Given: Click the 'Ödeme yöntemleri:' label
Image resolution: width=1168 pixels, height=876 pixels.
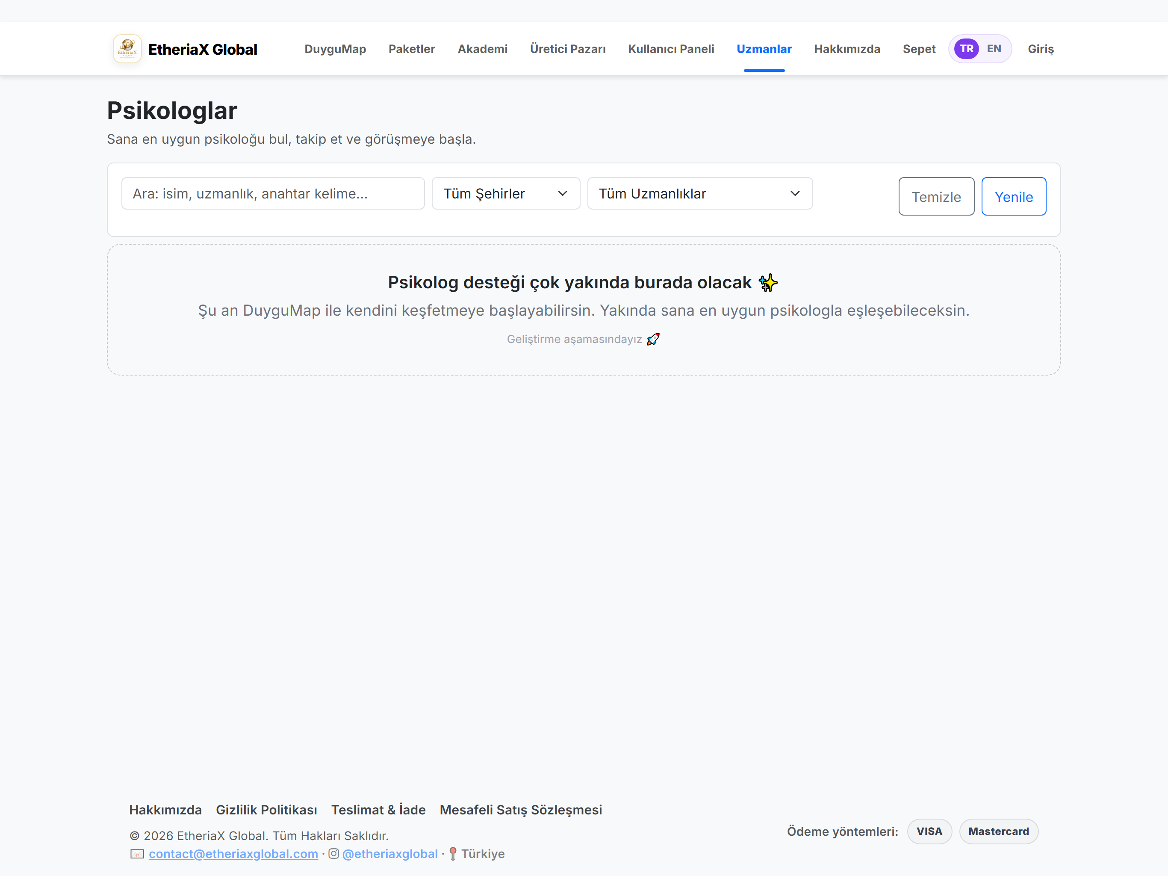Looking at the screenshot, I should click(843, 832).
